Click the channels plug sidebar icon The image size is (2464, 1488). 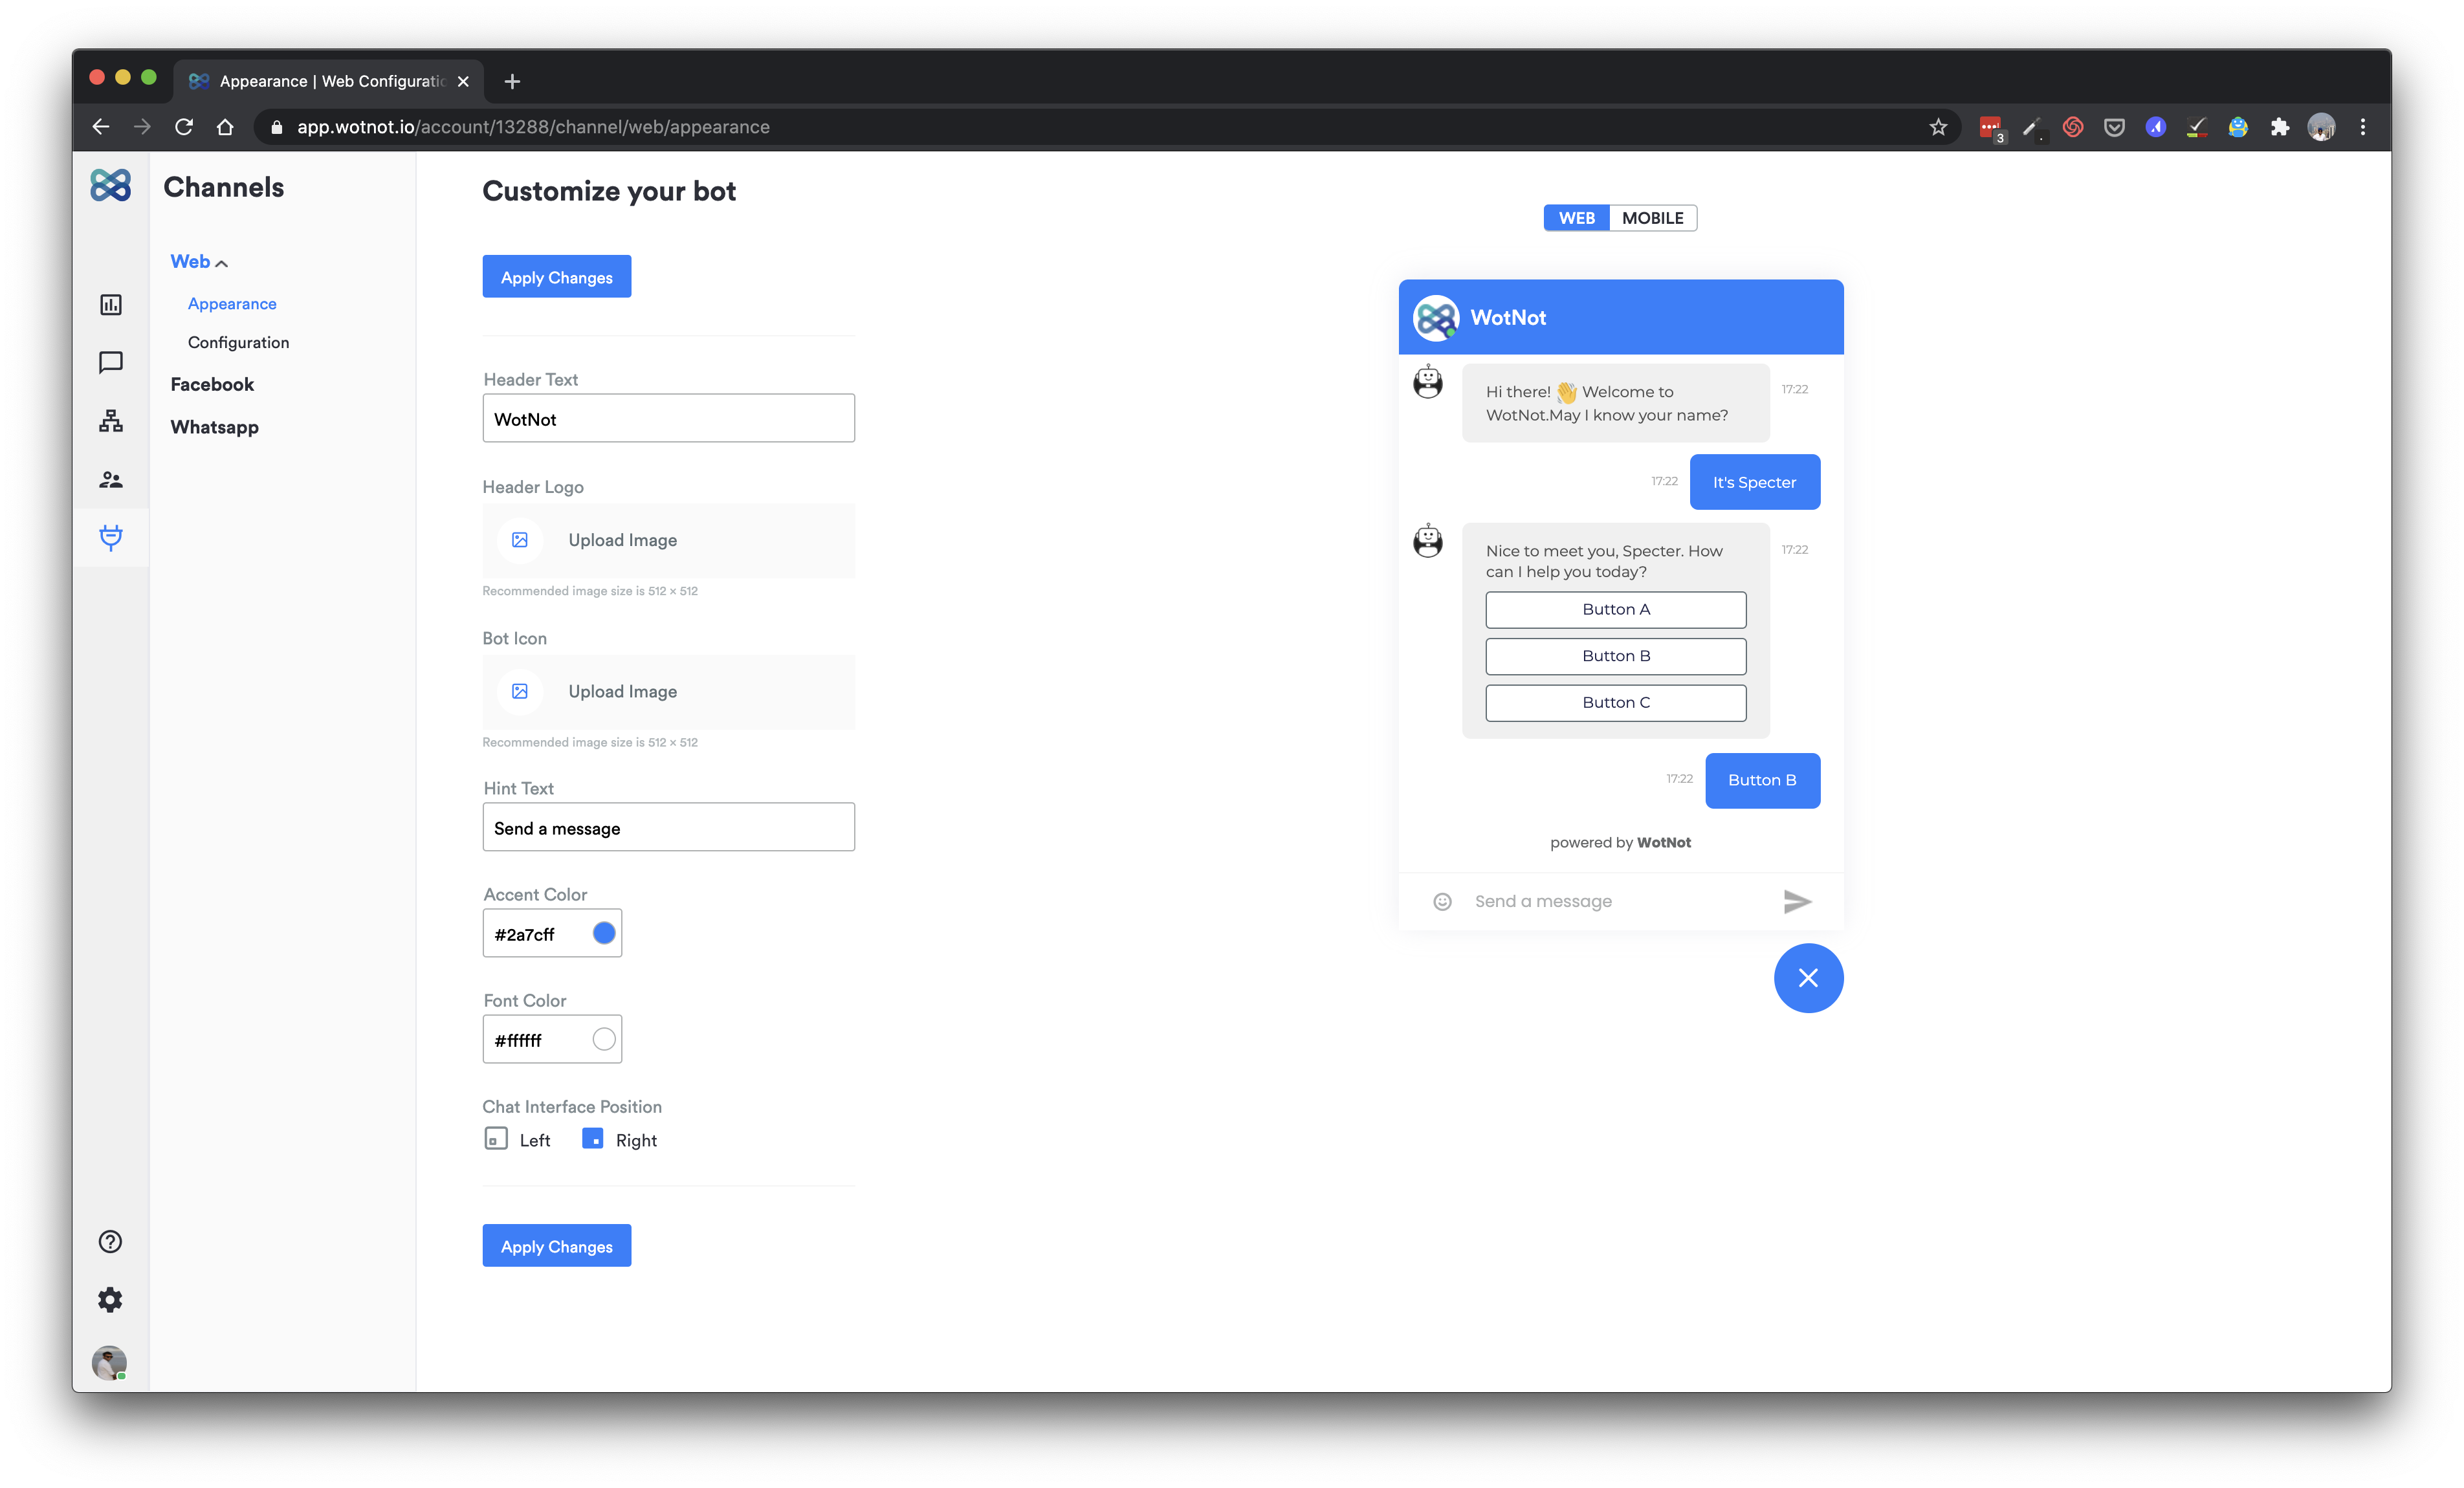click(111, 538)
